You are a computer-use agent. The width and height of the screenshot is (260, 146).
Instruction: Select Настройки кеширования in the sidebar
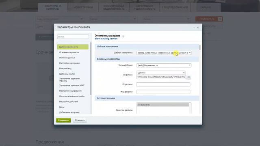(70, 91)
